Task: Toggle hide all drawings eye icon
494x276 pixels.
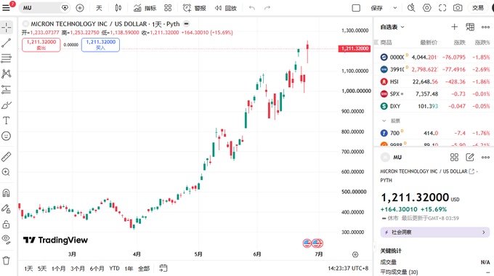Action: tap(7, 240)
